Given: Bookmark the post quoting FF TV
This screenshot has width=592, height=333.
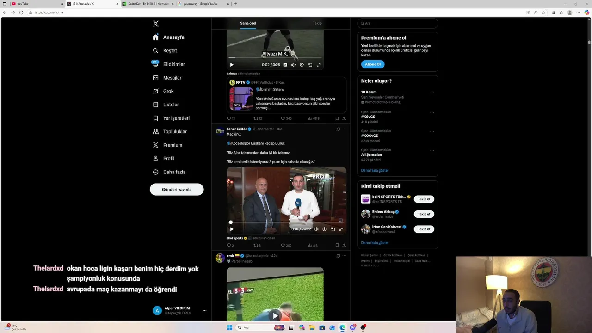Looking at the screenshot, I should pos(337,118).
